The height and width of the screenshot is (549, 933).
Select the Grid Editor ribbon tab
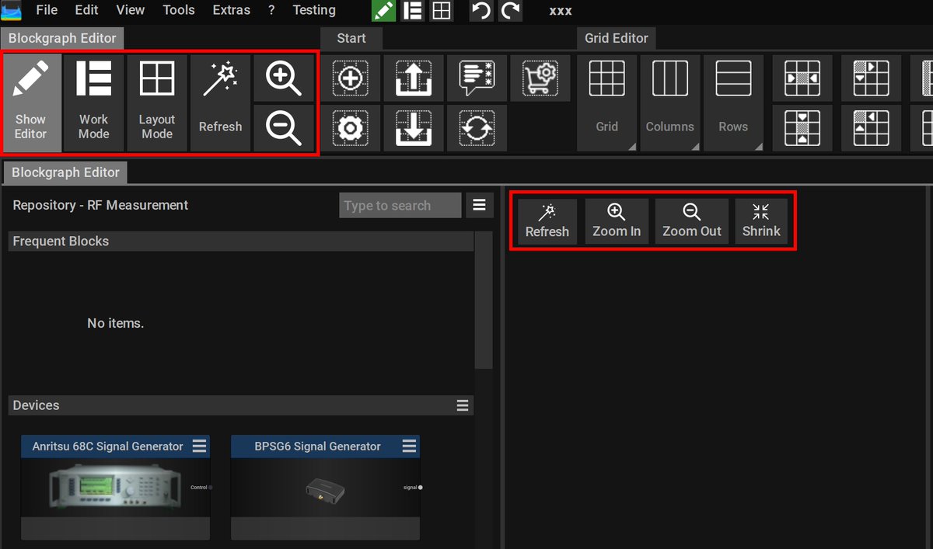(617, 38)
